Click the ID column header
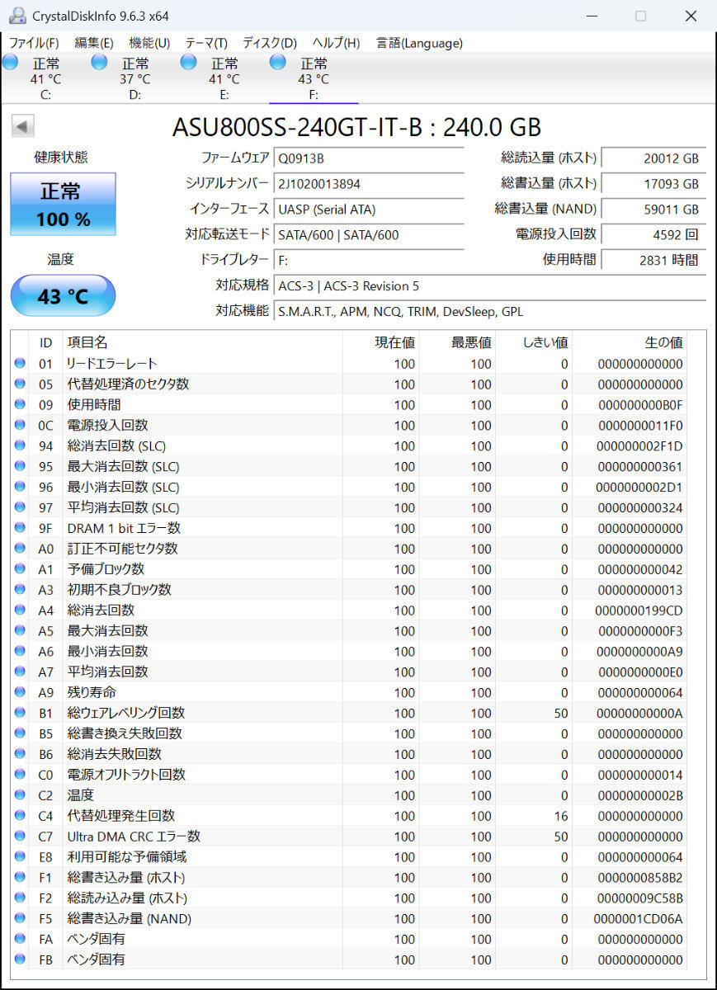This screenshot has width=717, height=990. click(46, 342)
